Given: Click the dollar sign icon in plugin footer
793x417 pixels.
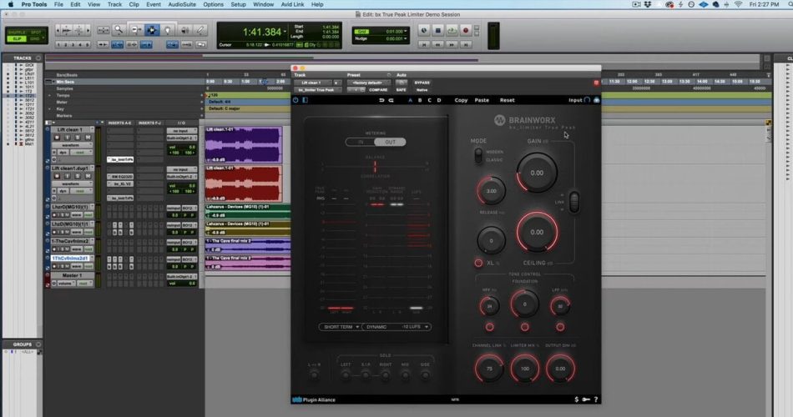Looking at the screenshot, I should click(x=577, y=399).
